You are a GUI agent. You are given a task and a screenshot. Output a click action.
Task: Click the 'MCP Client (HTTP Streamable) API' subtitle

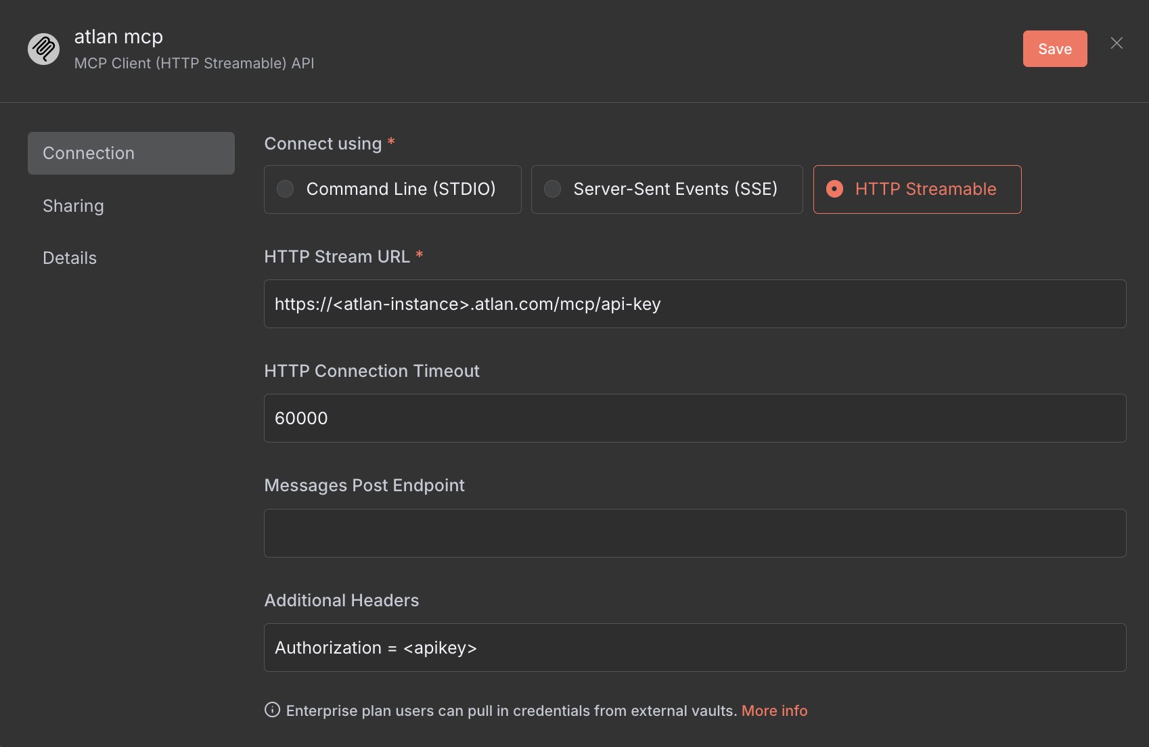tap(194, 64)
